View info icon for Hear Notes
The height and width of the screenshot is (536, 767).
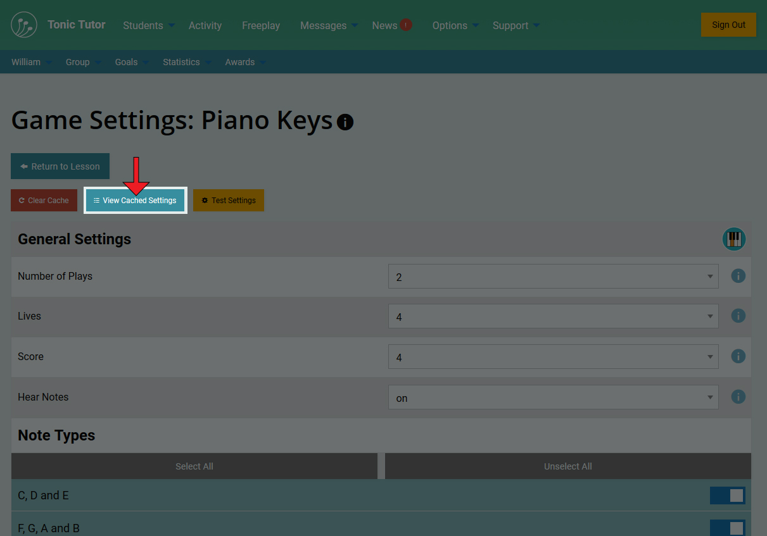click(738, 397)
